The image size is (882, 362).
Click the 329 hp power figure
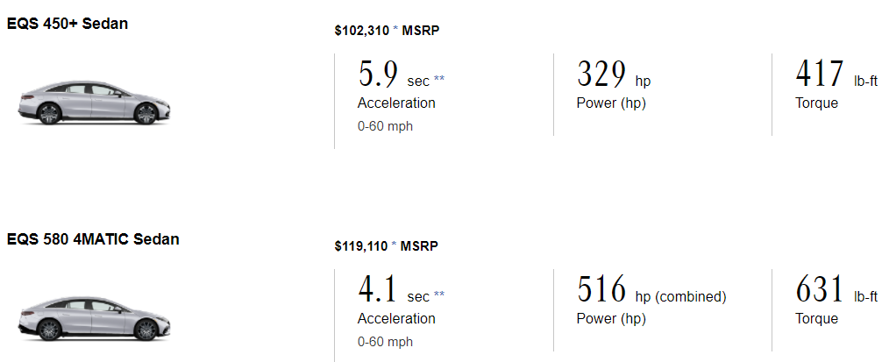pos(614,75)
